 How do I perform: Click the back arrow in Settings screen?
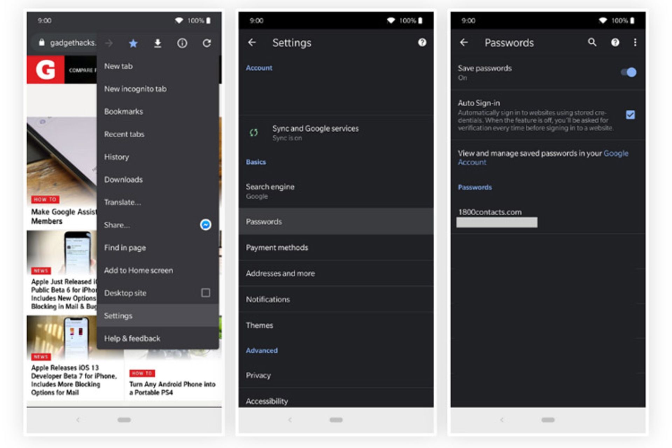[x=252, y=42]
